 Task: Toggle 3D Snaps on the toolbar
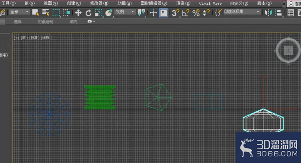click(x=175, y=13)
